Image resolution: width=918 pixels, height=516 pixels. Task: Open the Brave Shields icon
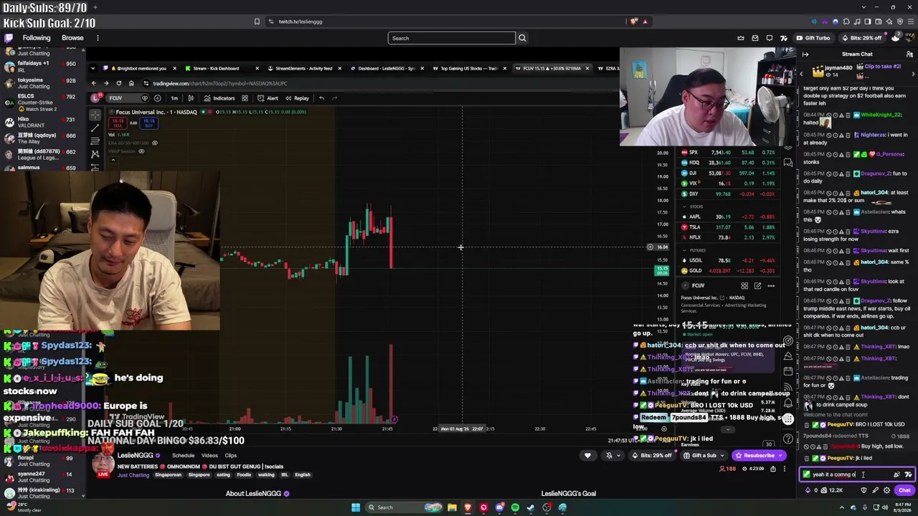[x=634, y=21]
